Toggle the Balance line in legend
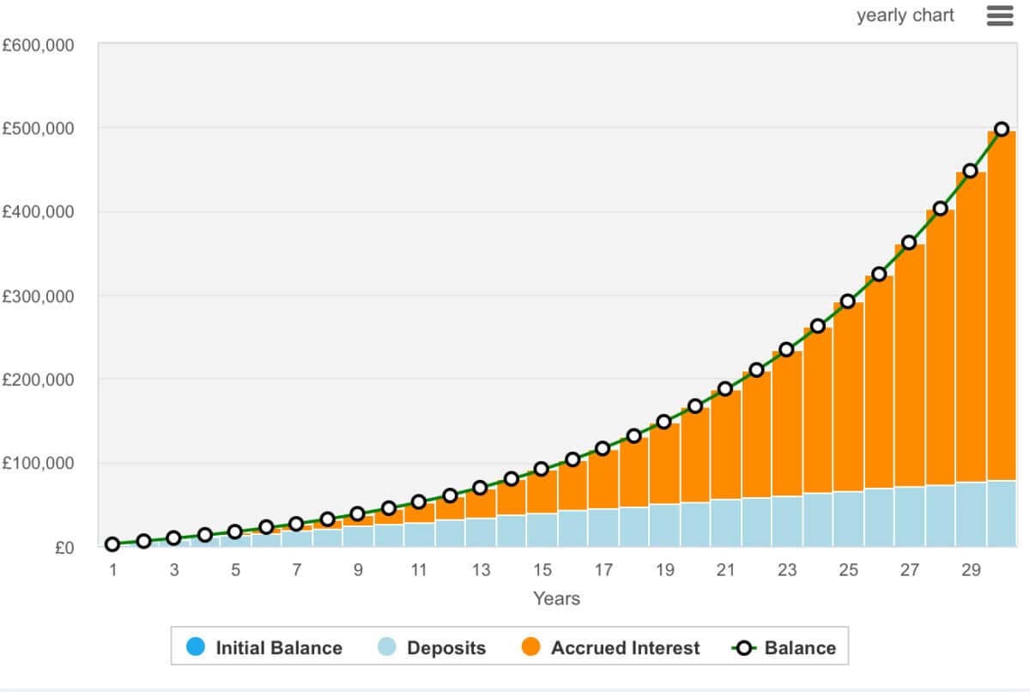Viewport: 1030px width, 692px height. click(799, 648)
